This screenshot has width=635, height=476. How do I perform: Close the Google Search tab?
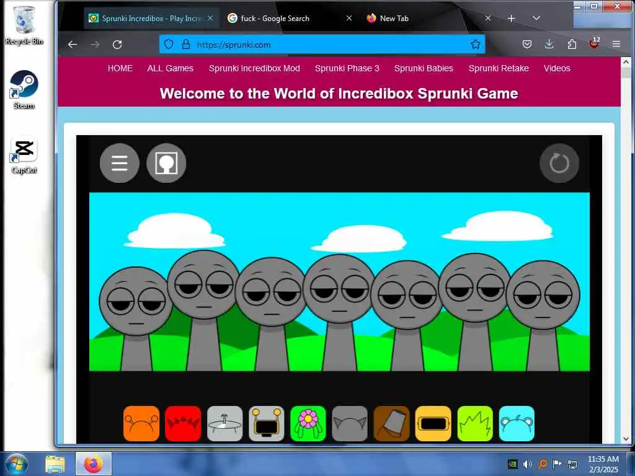(349, 18)
